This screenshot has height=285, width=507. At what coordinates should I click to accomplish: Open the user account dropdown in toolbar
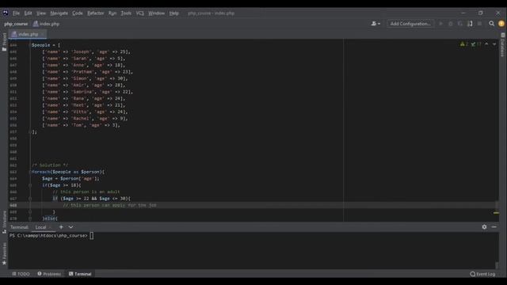point(375,24)
